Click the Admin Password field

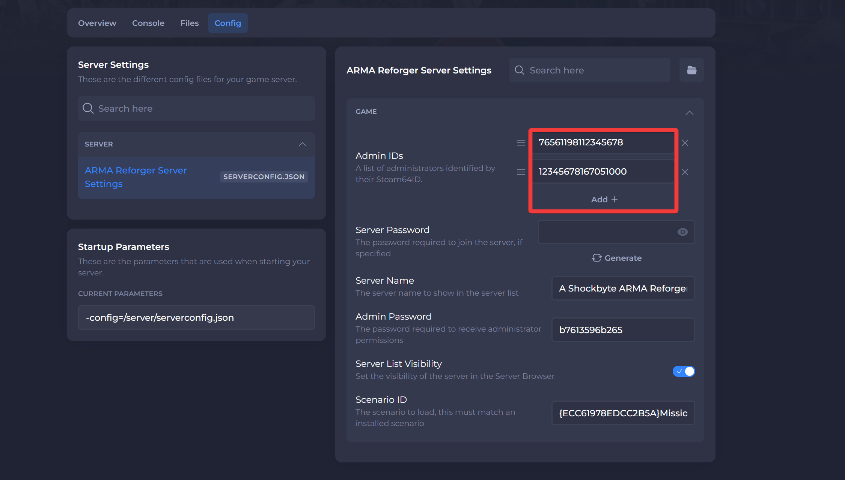click(623, 330)
